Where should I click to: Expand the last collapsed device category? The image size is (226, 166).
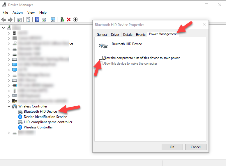click(x=9, y=133)
